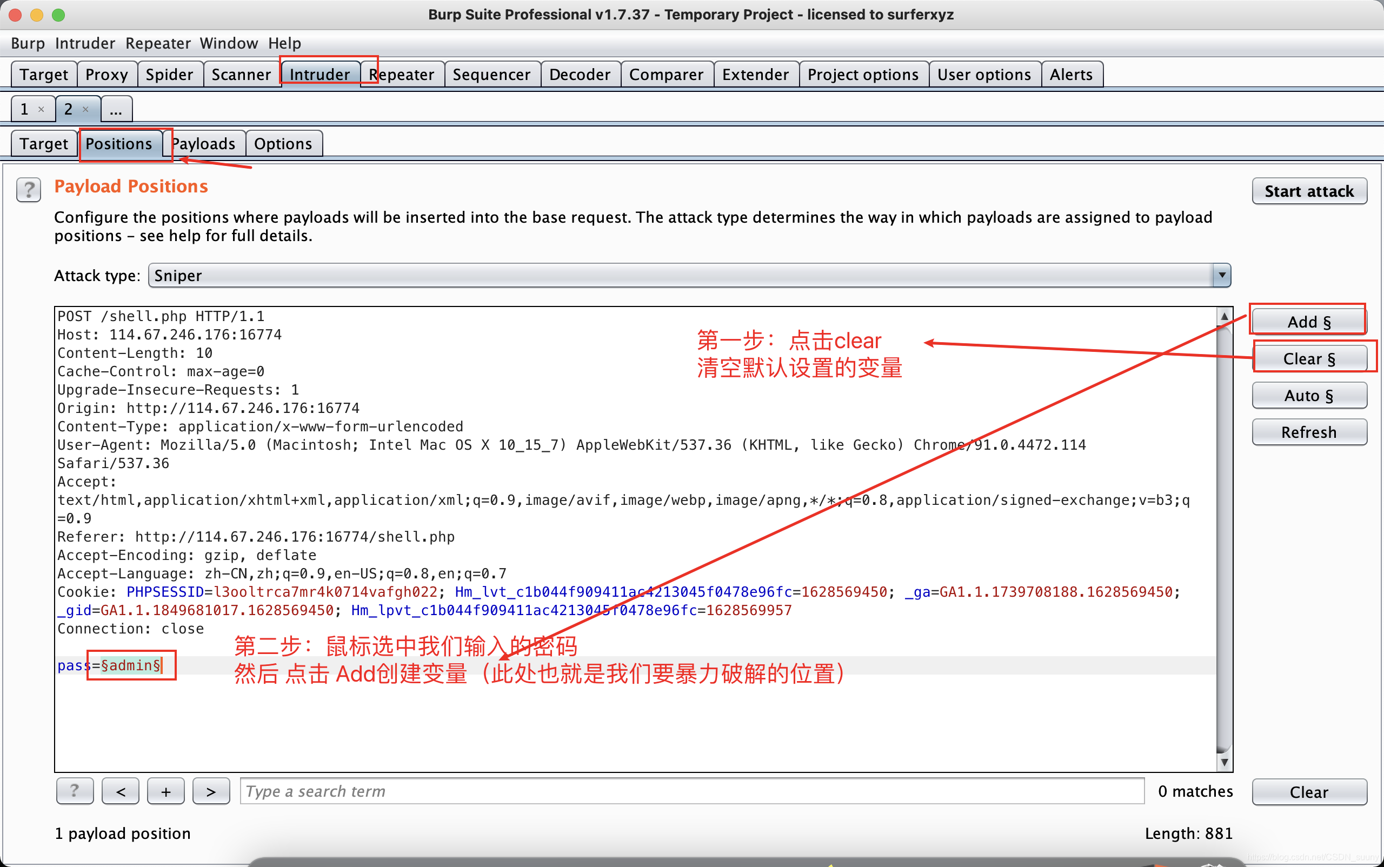The width and height of the screenshot is (1384, 867).
Task: Open the Positions sub-tab
Action: 119,143
